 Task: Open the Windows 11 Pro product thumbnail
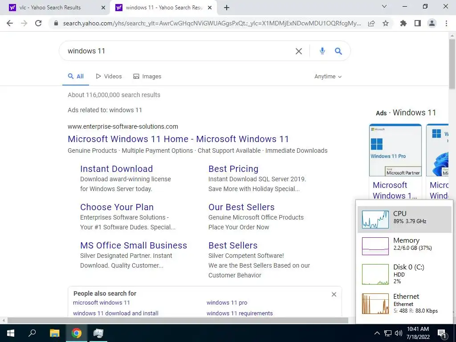[395, 150]
